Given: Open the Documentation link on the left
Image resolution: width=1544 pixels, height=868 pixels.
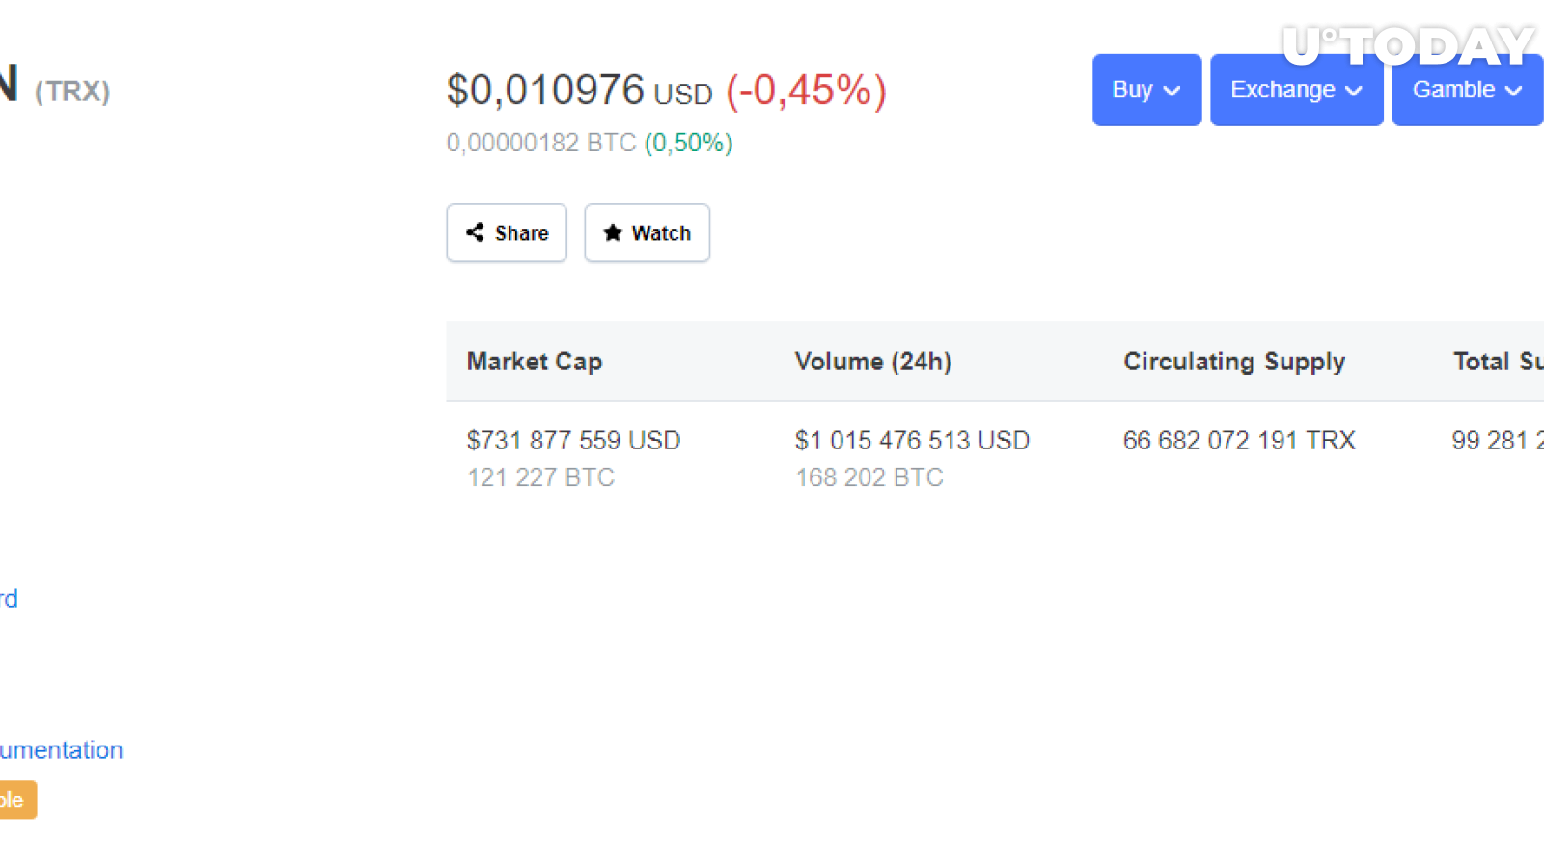Looking at the screenshot, I should pyautogui.click(x=62, y=750).
